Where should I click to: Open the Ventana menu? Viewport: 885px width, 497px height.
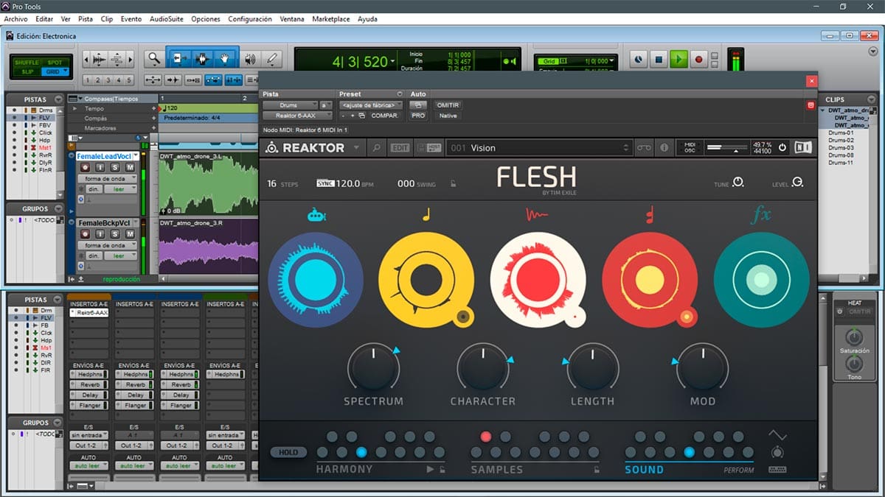(x=292, y=18)
